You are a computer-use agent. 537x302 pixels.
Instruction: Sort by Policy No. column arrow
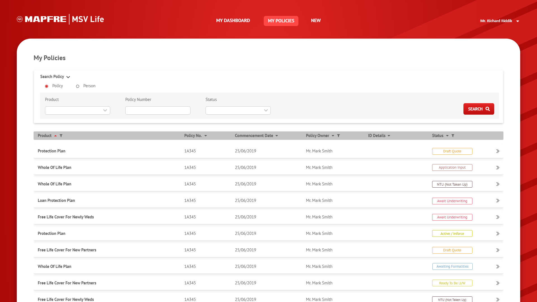[206, 136]
